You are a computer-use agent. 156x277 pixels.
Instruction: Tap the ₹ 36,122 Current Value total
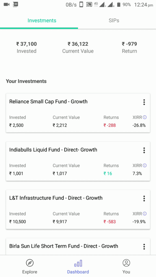click(x=78, y=47)
